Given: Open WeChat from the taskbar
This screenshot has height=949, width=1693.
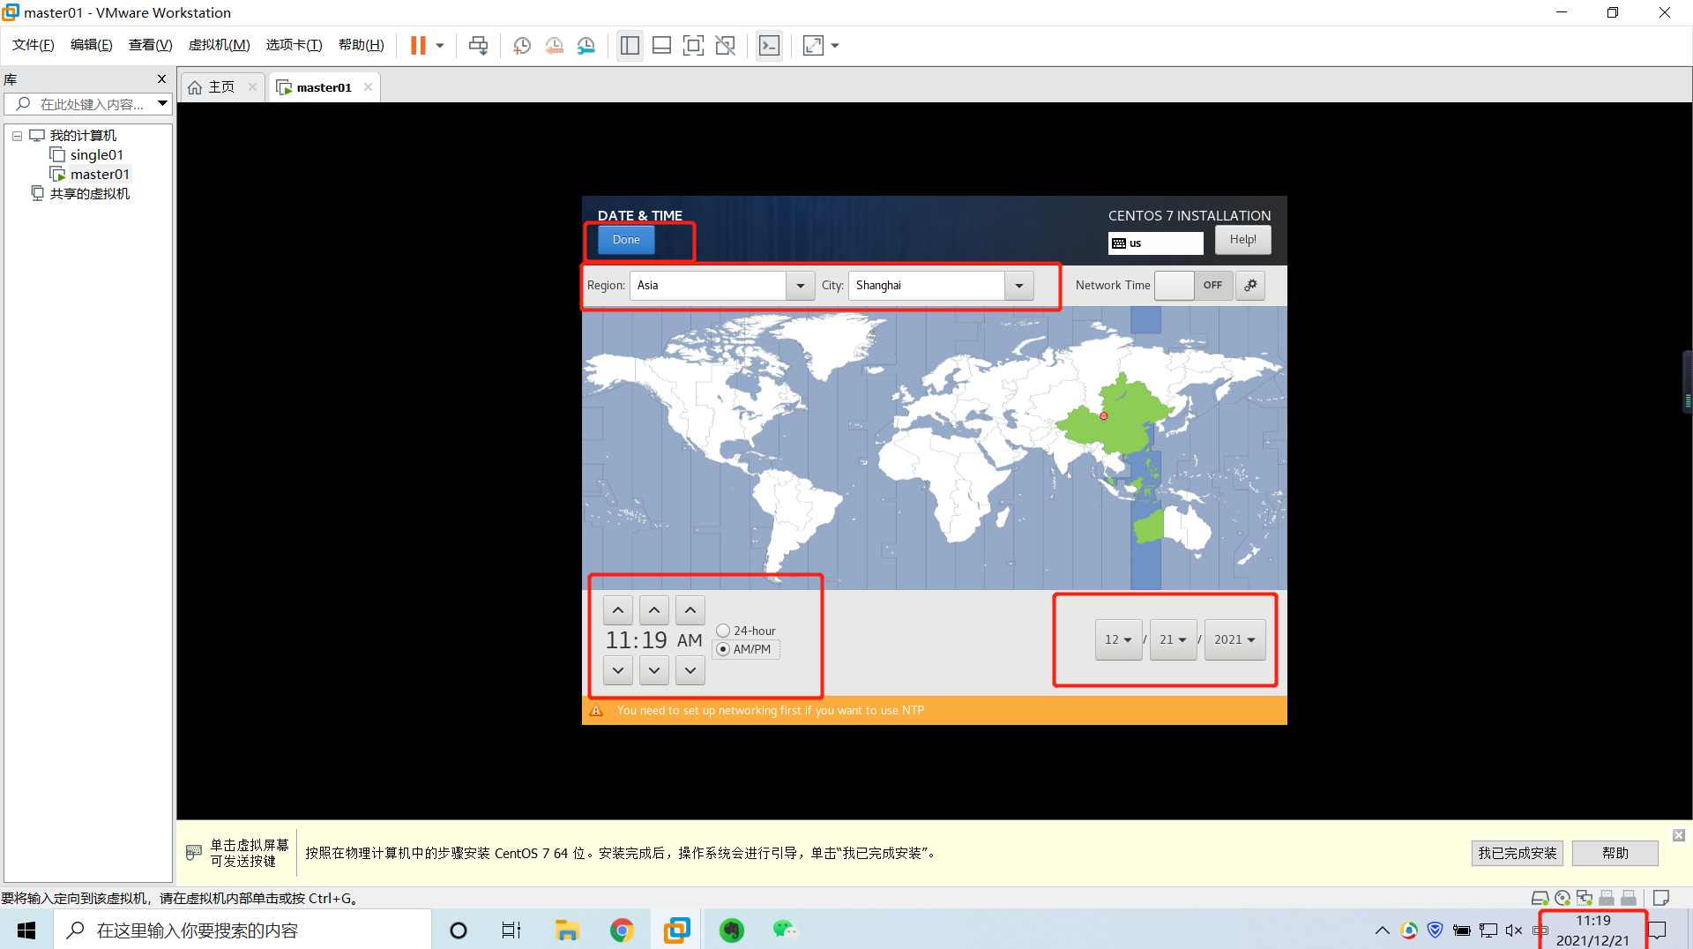Looking at the screenshot, I should pyautogui.click(x=785, y=930).
